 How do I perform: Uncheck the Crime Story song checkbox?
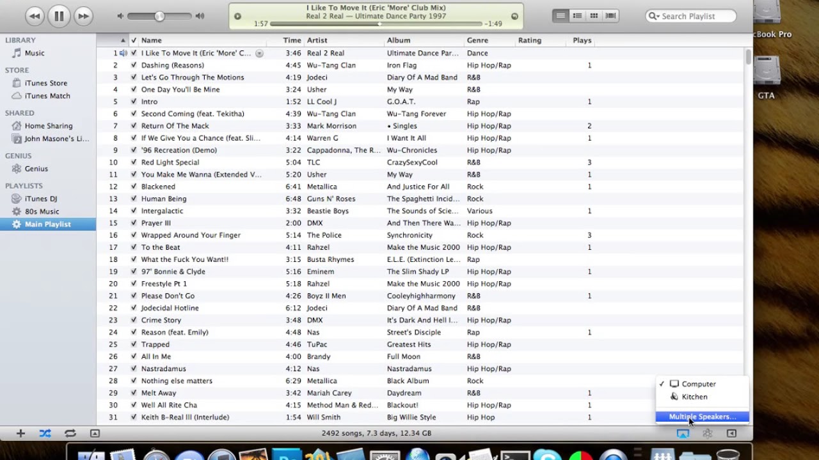click(134, 320)
